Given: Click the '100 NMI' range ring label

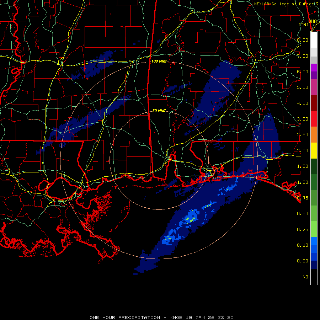Looking at the screenshot, I should (159, 61).
